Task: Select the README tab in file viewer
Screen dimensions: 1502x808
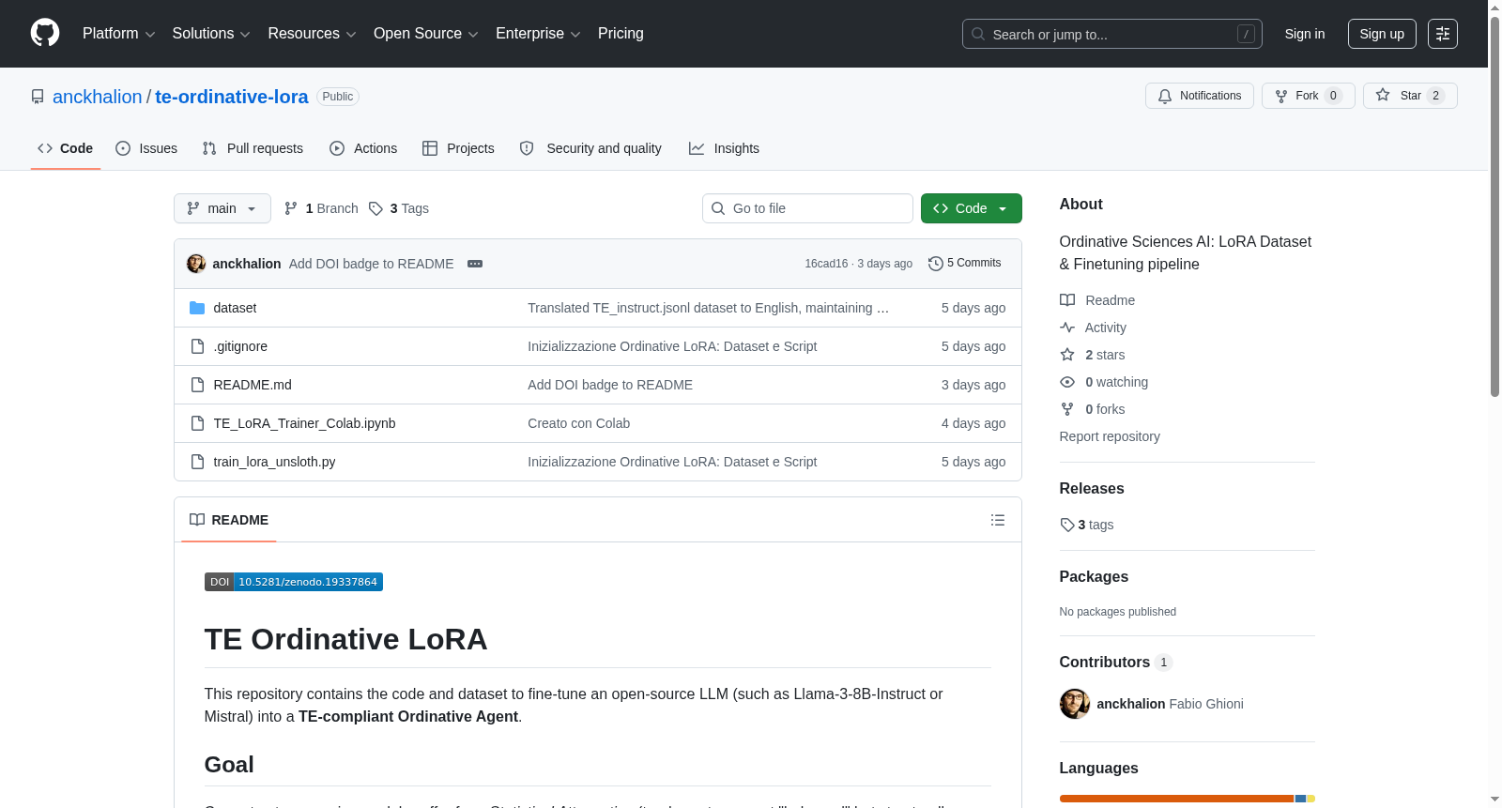Action: [229, 520]
